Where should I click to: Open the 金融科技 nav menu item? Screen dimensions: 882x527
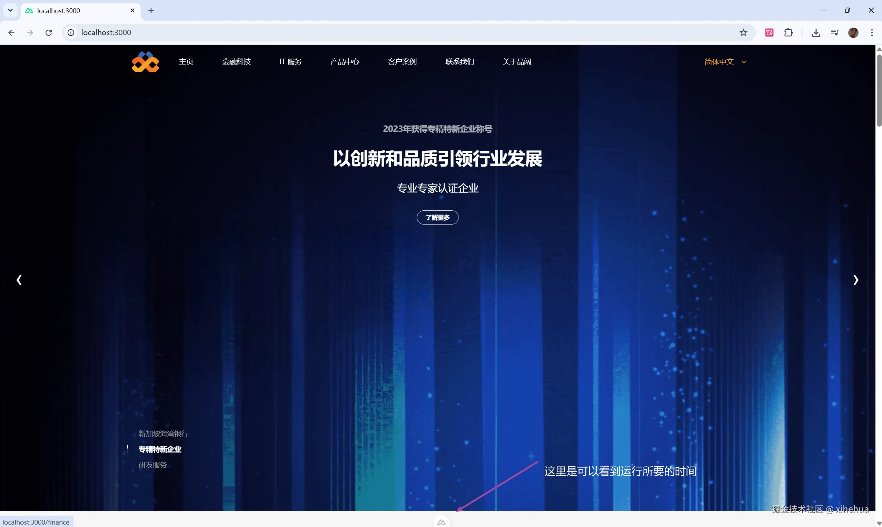click(x=236, y=62)
